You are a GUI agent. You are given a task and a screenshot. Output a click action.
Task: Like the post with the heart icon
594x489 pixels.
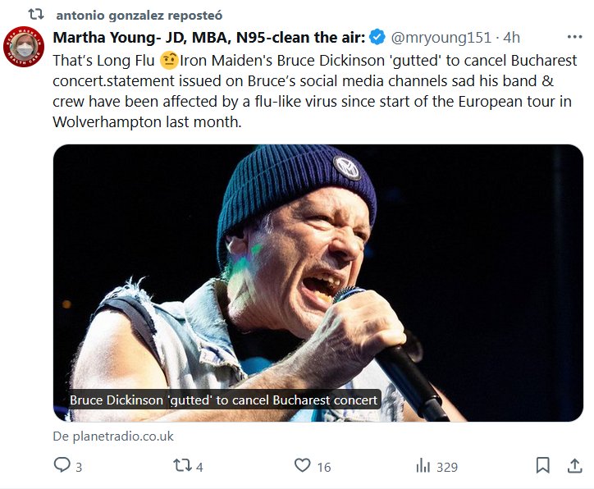coord(303,465)
